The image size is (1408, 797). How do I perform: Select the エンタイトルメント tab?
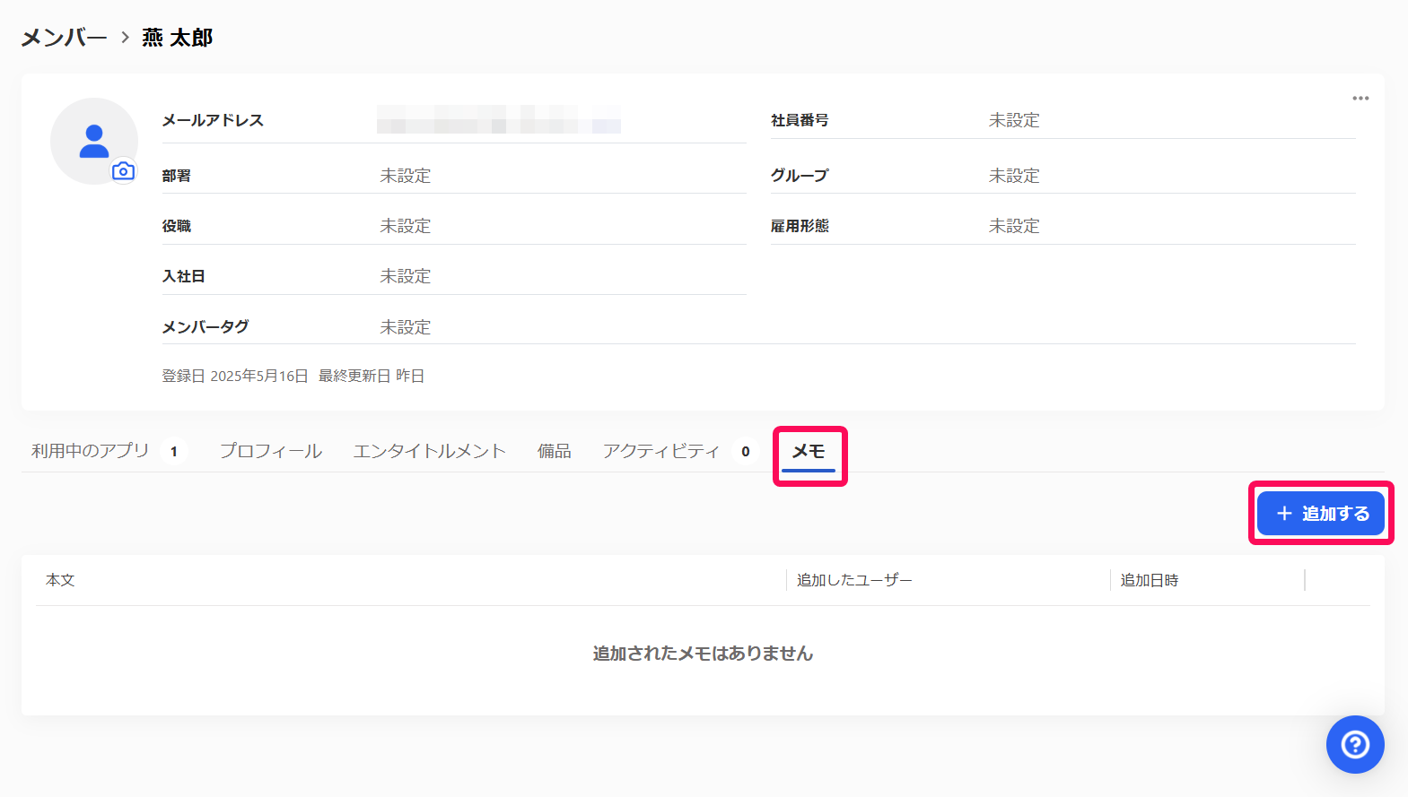(x=429, y=451)
